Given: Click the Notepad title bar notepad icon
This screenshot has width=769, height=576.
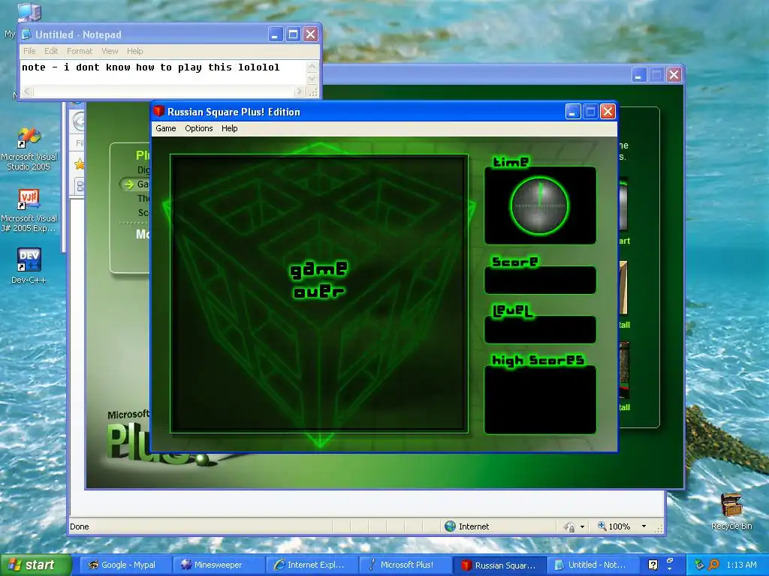Looking at the screenshot, I should [x=26, y=34].
